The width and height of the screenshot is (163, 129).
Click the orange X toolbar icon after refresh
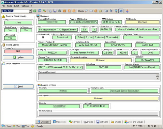tap(74, 11)
